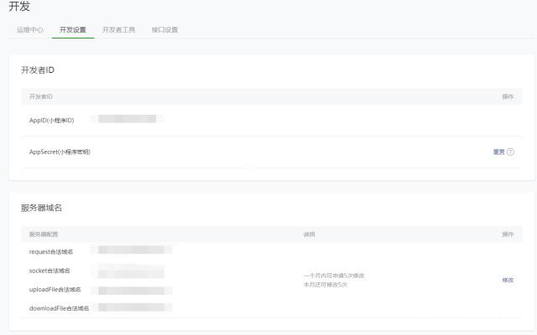This screenshot has width=537, height=335.
Task: Click the blurred socket domain value
Action: click(130, 271)
